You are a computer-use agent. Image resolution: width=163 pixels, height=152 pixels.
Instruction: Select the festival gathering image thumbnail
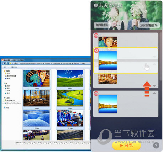coord(37,135)
